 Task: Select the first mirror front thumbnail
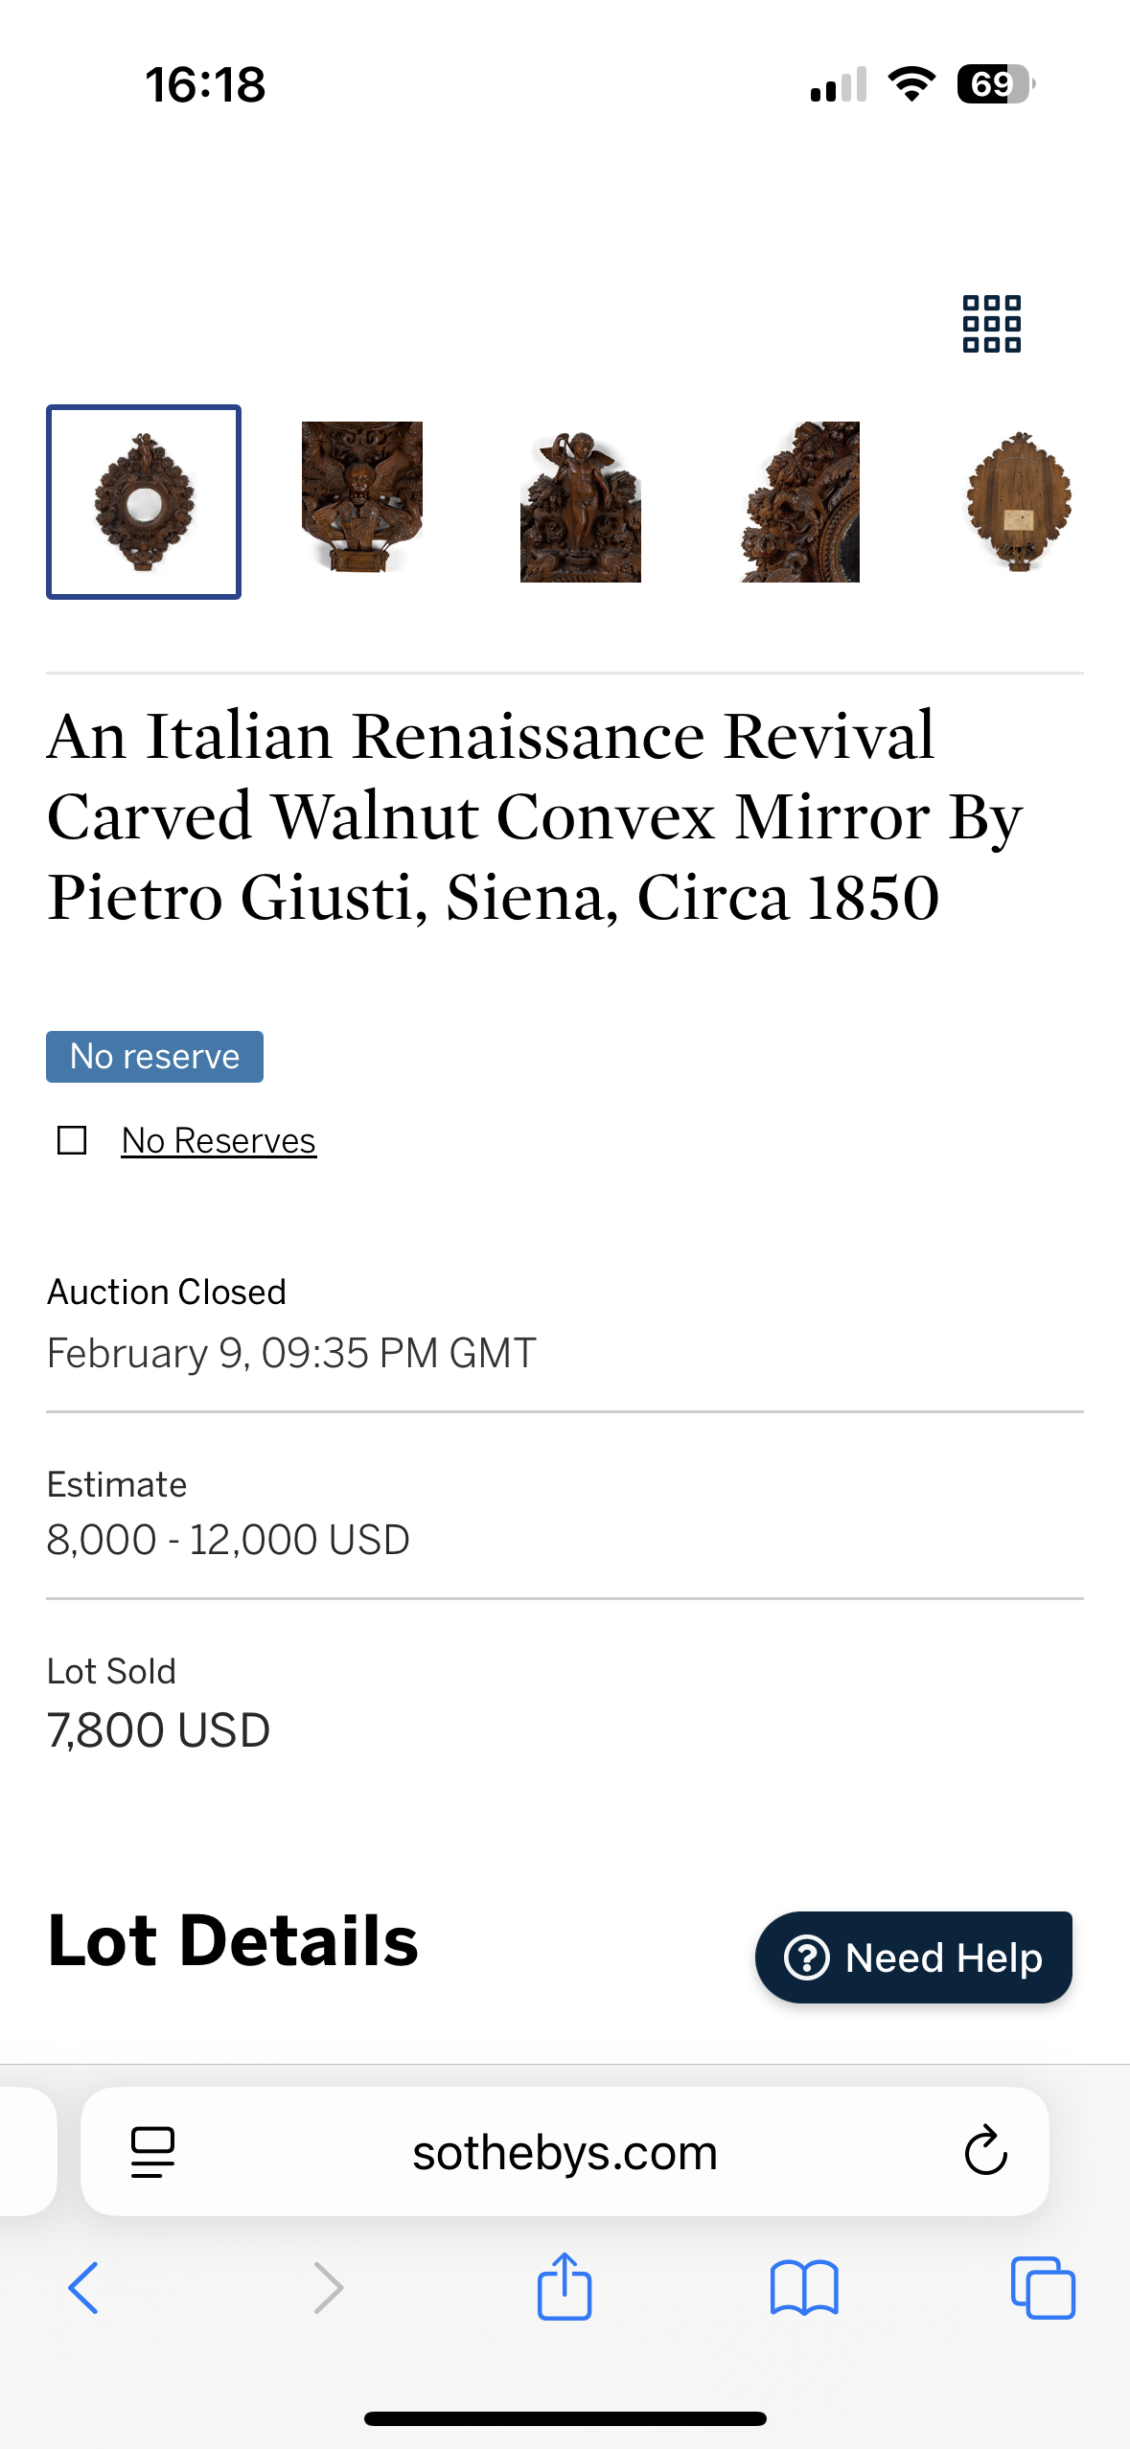pyautogui.click(x=144, y=502)
